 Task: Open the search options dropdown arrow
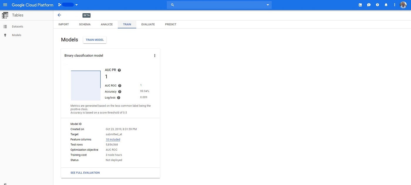(x=267, y=4)
